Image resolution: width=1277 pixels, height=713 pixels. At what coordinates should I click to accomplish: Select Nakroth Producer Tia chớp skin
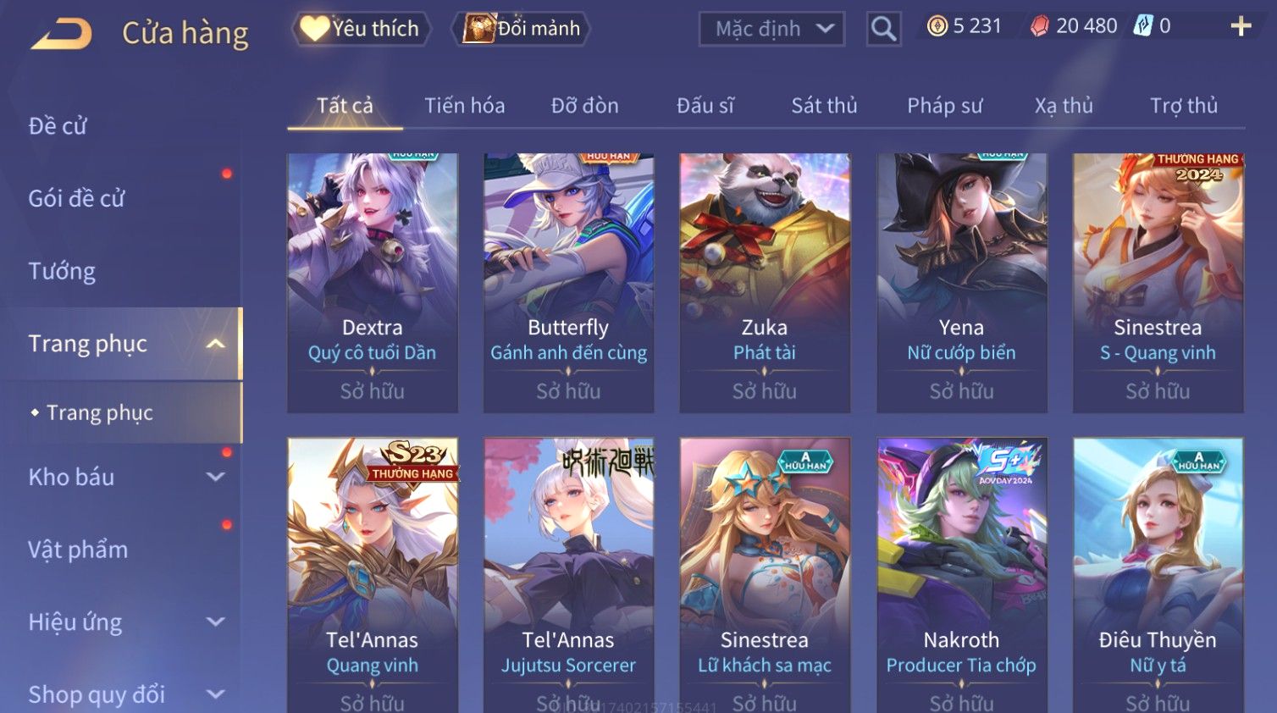click(961, 576)
